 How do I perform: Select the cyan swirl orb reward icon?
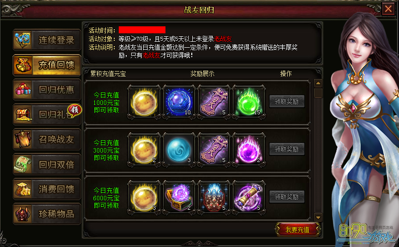point(179,150)
